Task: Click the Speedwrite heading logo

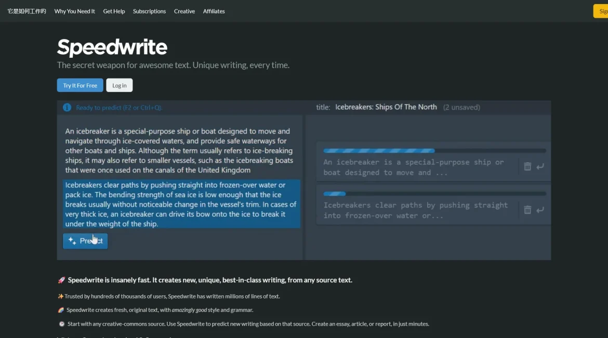Action: coord(112,47)
